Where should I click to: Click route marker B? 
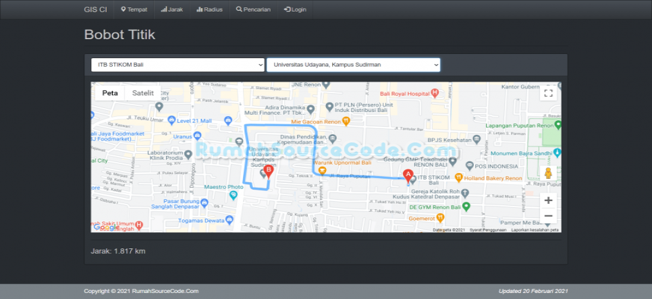(x=268, y=171)
